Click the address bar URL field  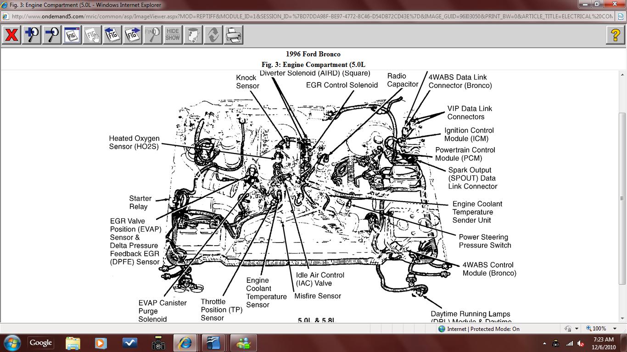[x=312, y=16]
